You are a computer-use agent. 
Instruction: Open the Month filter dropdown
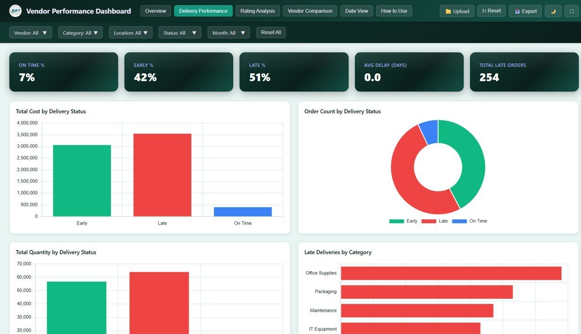(x=228, y=32)
